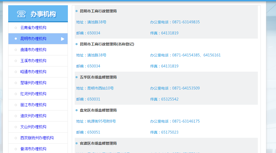Open 曲靖市办理机构 sidebar link
276x153 pixels.
33,50
